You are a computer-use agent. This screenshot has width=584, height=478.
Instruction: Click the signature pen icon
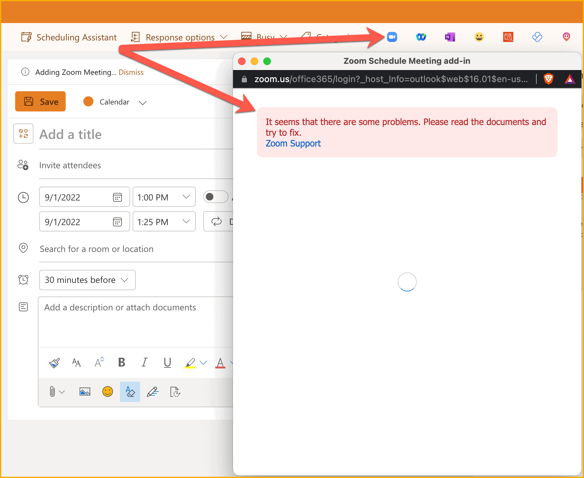[x=153, y=392]
